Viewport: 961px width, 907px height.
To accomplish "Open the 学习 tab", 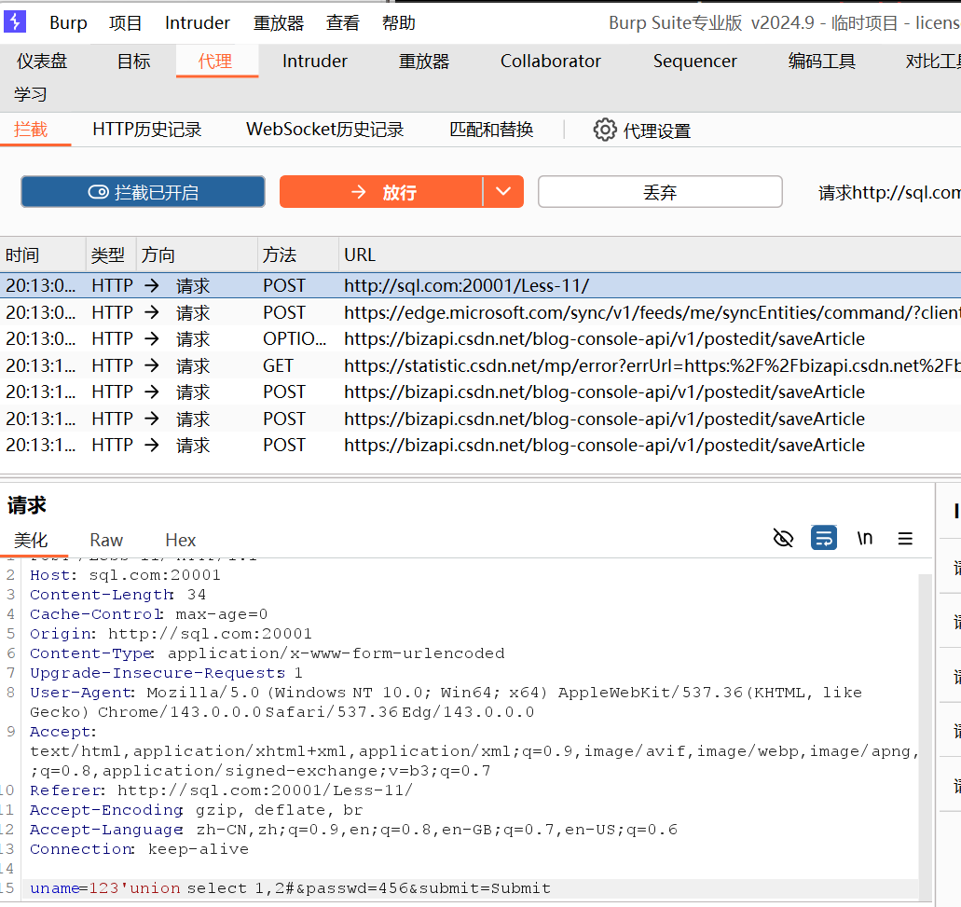I will click(x=31, y=94).
